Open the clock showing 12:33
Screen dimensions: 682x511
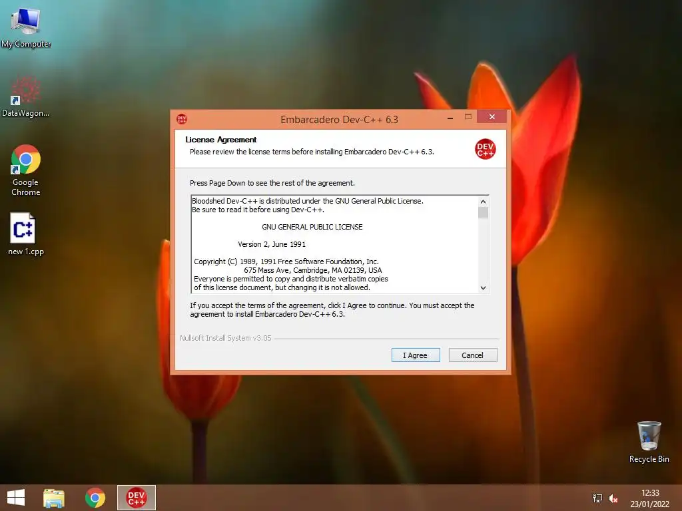click(650, 493)
